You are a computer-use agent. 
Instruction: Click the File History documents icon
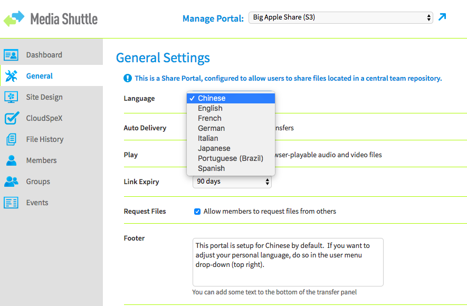coord(11,139)
